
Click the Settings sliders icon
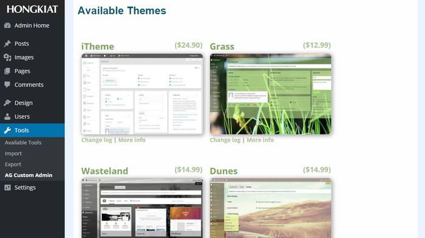7,187
